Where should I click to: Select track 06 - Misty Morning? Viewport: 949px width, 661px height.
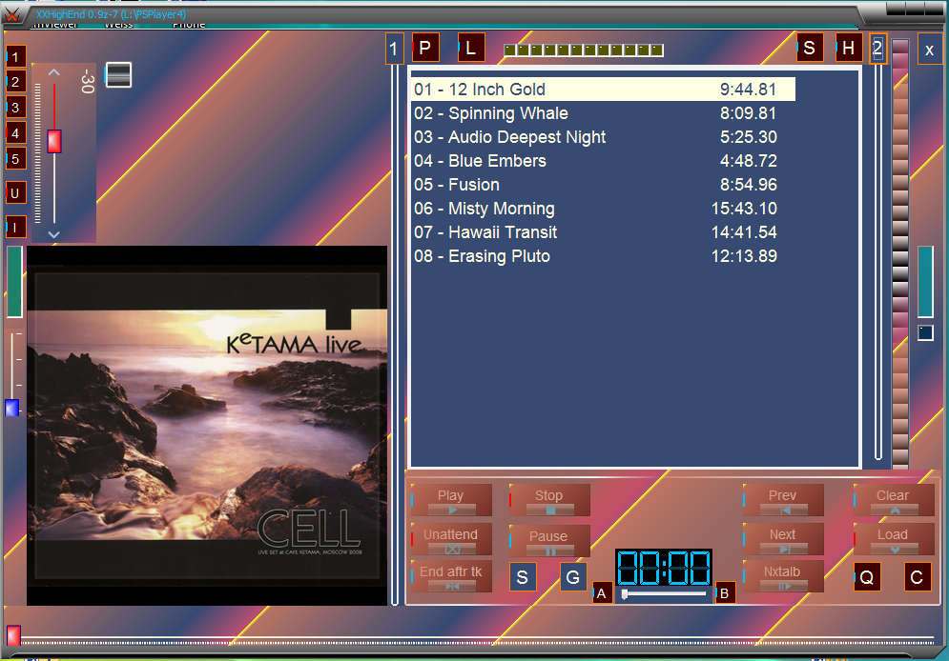[603, 209]
